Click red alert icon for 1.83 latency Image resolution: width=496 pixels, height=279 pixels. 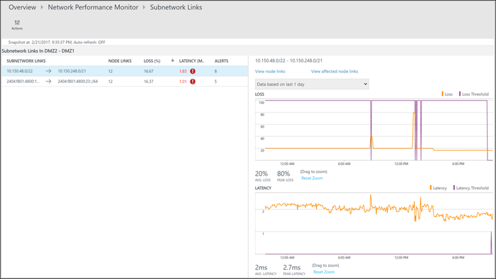(x=193, y=71)
